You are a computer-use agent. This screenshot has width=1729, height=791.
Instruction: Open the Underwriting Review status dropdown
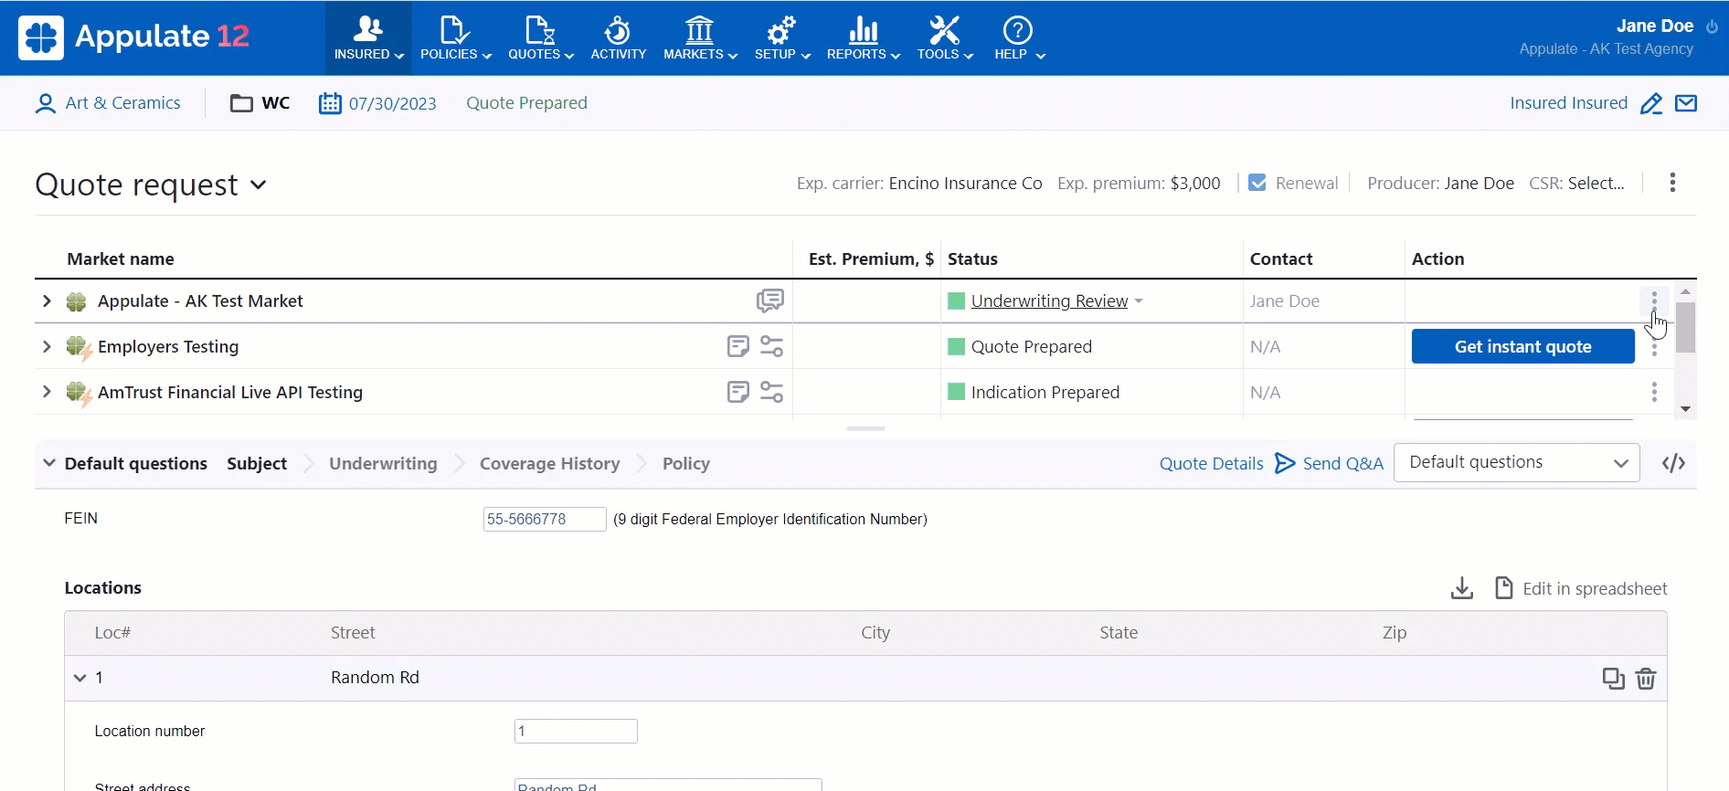(x=1056, y=301)
